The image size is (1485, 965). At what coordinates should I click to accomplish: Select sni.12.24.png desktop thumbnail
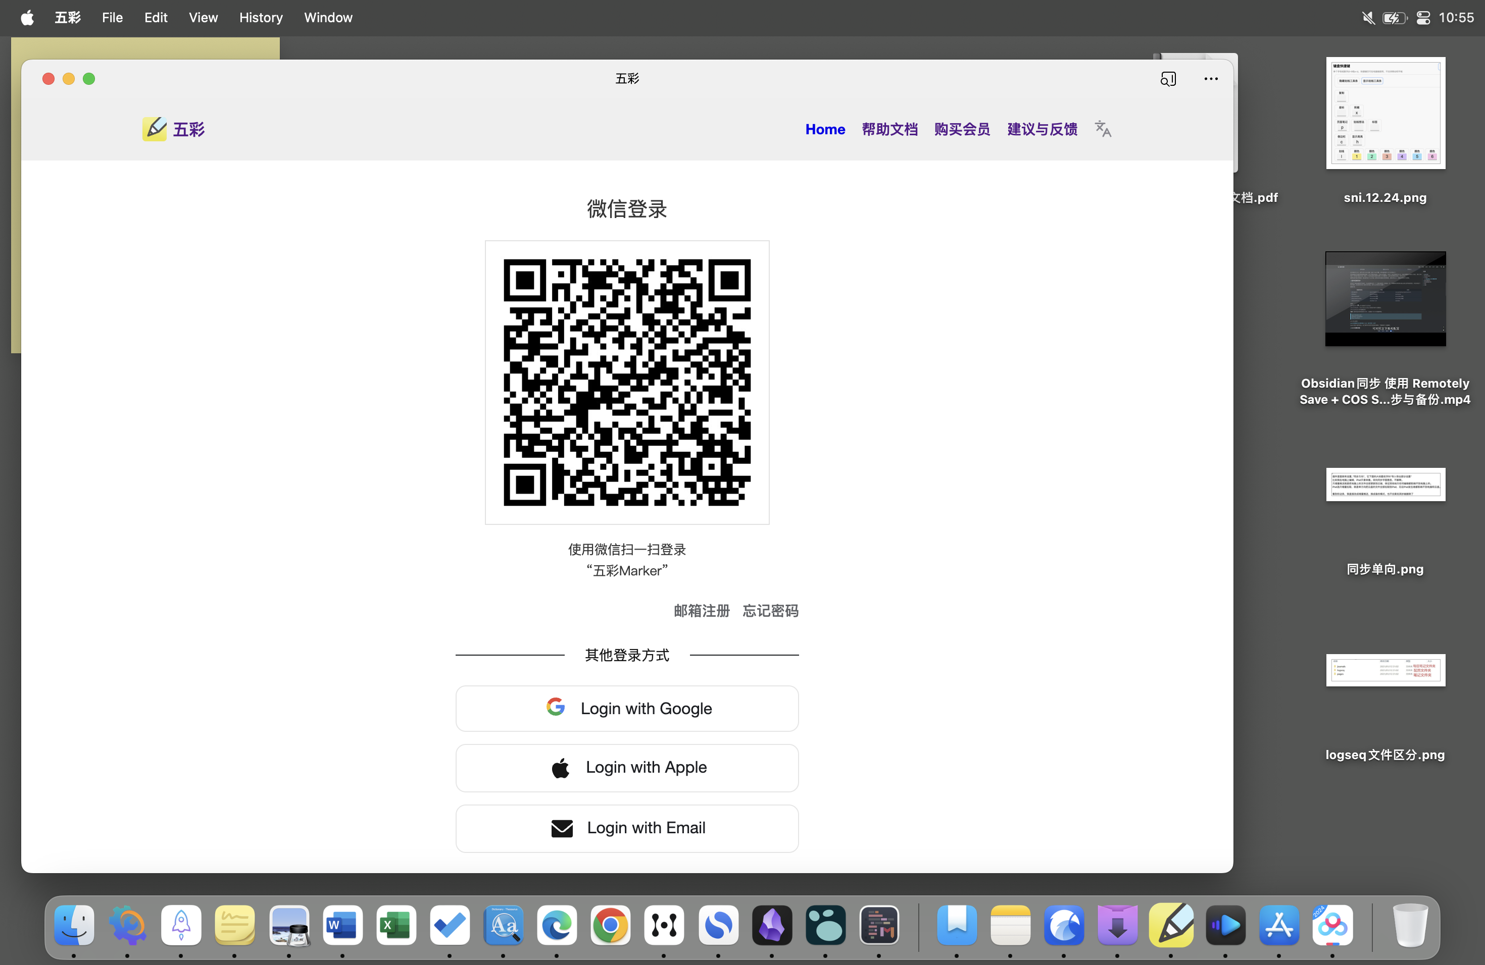(x=1385, y=113)
